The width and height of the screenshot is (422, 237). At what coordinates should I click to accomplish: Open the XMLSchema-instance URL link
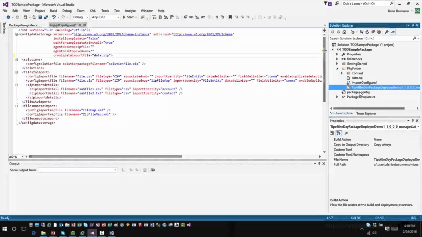coord(111,34)
